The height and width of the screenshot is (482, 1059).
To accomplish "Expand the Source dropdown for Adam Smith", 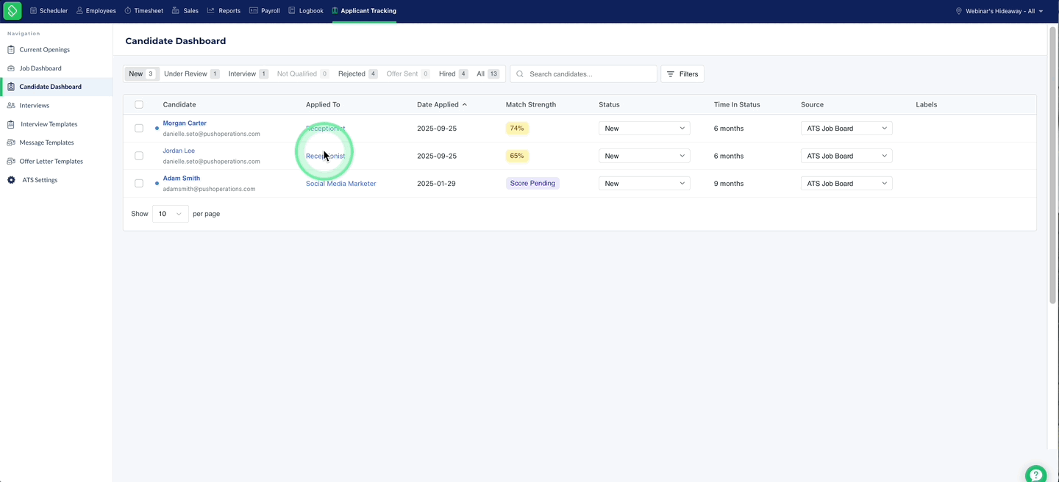I will point(846,184).
